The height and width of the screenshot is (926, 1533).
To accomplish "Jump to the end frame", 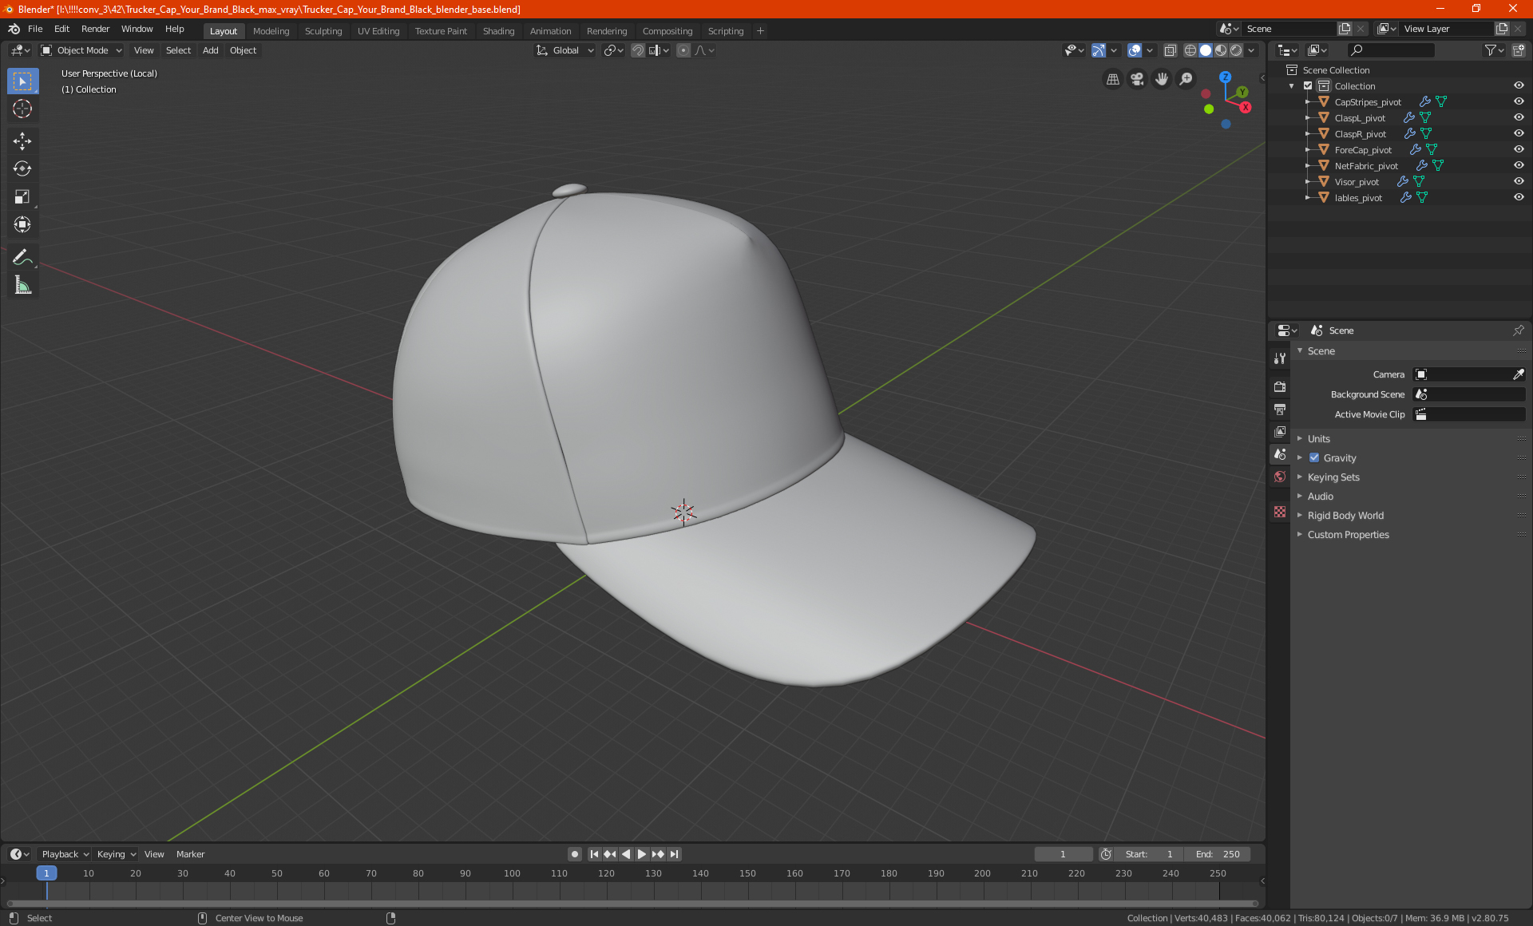I will tap(675, 854).
